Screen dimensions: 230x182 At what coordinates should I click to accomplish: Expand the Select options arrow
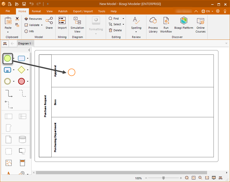click(x=123, y=24)
